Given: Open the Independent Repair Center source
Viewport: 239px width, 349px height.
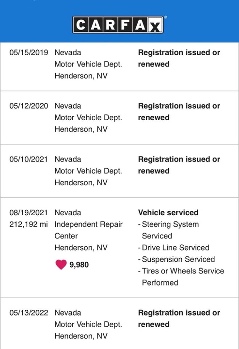Looking at the screenshot, I should [88, 230].
